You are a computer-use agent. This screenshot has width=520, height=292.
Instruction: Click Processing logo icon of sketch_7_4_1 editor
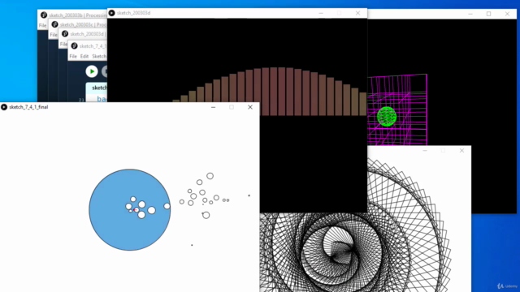[x=74, y=45]
